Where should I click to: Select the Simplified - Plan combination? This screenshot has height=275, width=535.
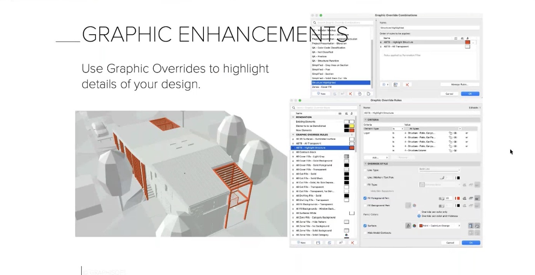point(341,70)
